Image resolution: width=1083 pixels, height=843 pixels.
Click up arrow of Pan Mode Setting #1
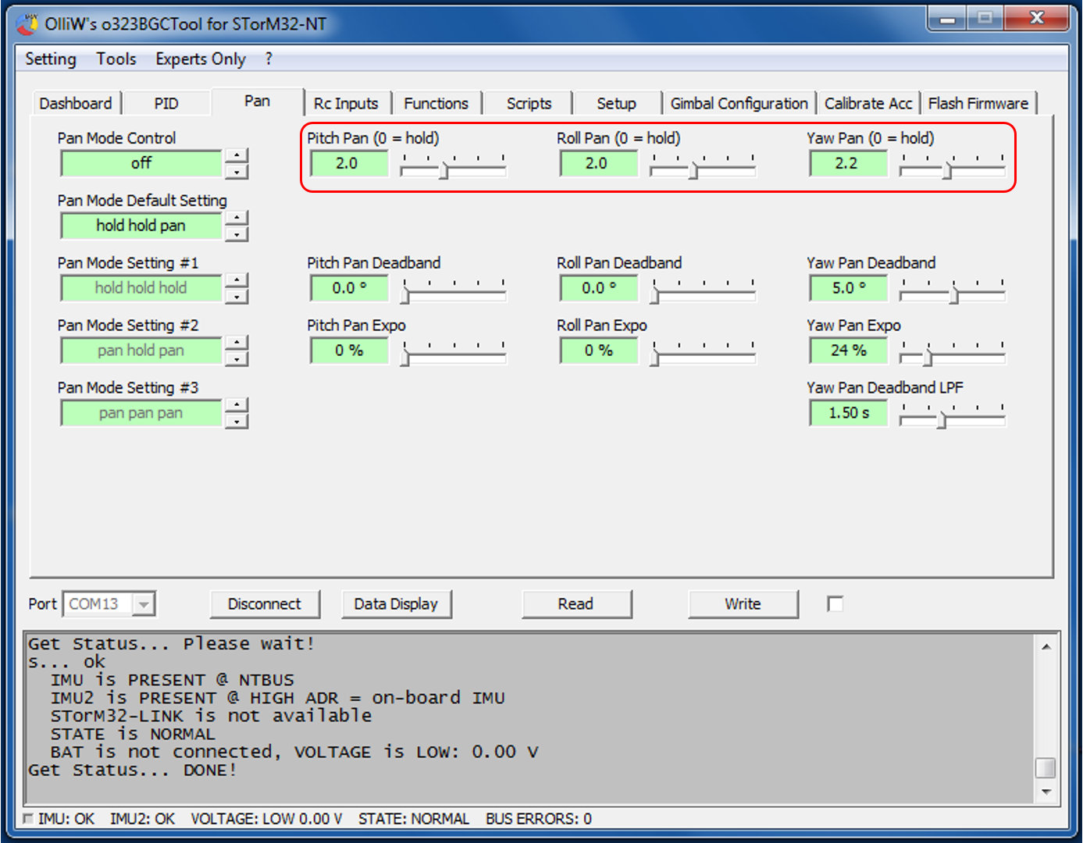tap(237, 280)
